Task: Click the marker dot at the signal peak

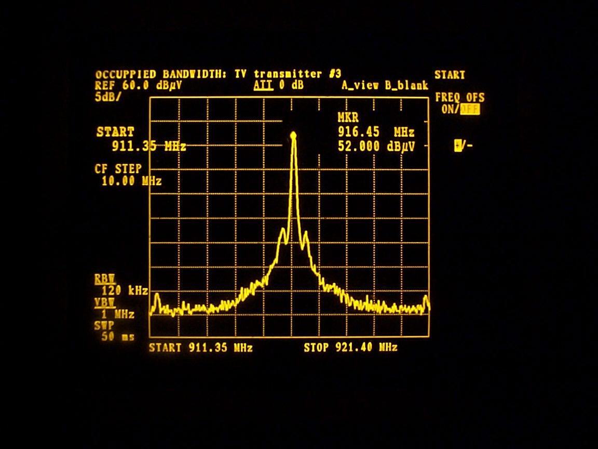Action: [293, 135]
